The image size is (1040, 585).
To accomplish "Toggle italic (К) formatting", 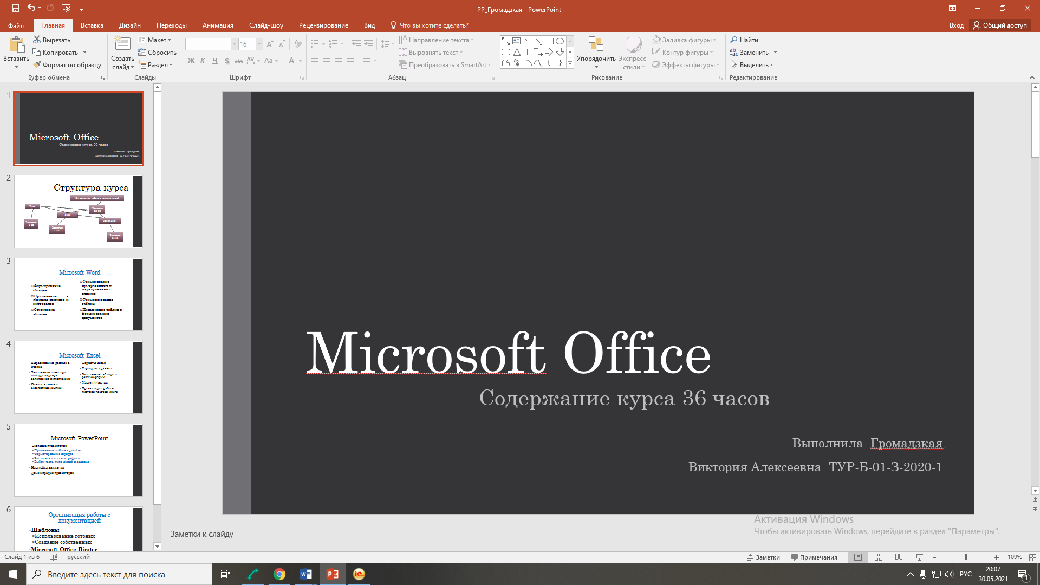I will coord(203,61).
